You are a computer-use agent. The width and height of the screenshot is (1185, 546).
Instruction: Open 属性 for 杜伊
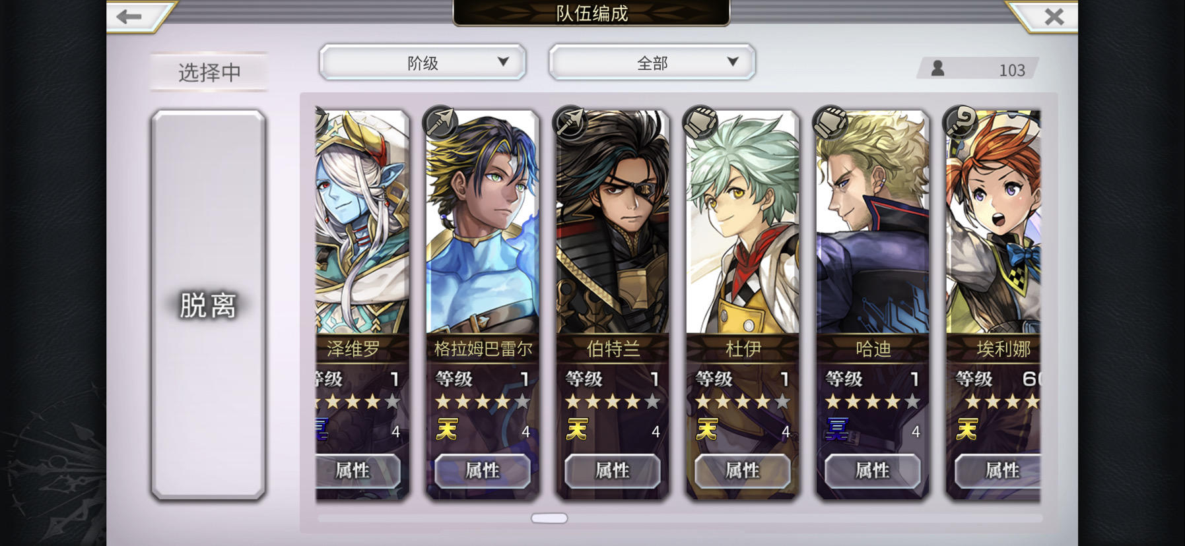coord(743,471)
